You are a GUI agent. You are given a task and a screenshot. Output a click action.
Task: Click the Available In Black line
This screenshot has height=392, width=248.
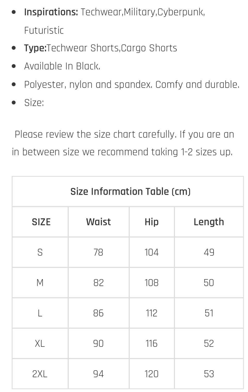[x=62, y=66]
